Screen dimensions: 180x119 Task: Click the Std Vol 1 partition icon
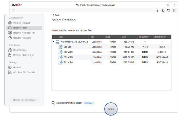coord(61,47)
